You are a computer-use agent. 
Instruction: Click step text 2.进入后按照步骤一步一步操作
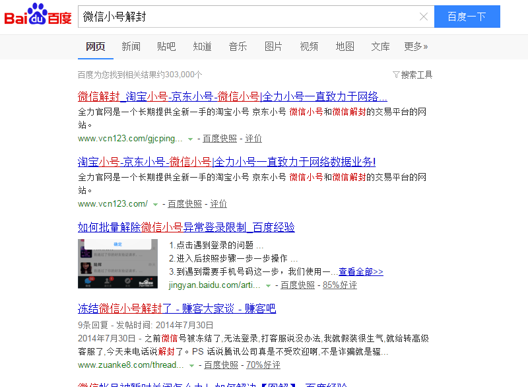(x=233, y=258)
